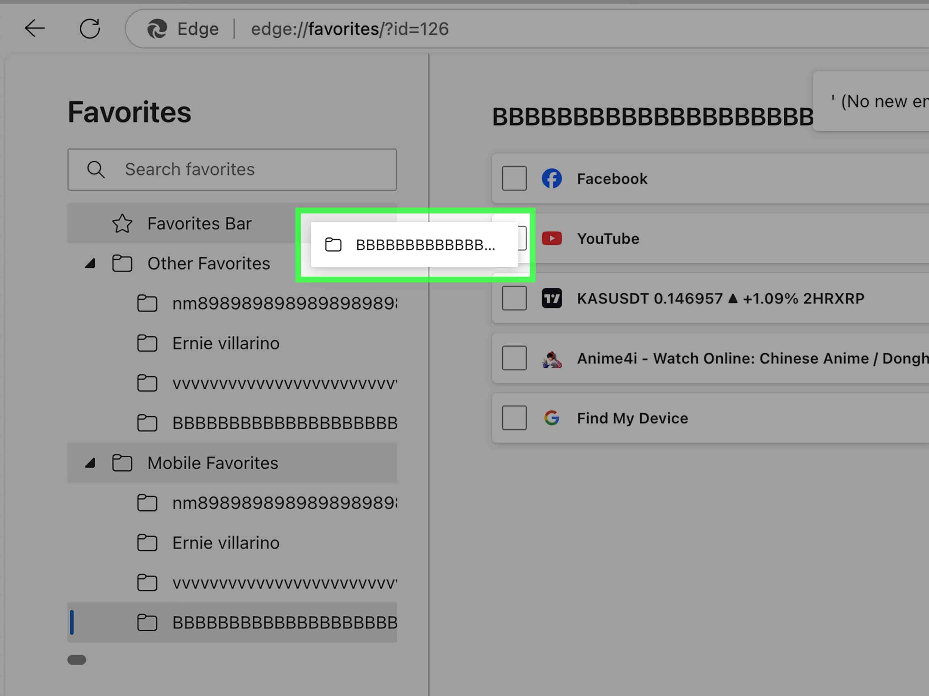Click the Edge logo in address bar
This screenshot has width=929, height=696.
click(157, 29)
